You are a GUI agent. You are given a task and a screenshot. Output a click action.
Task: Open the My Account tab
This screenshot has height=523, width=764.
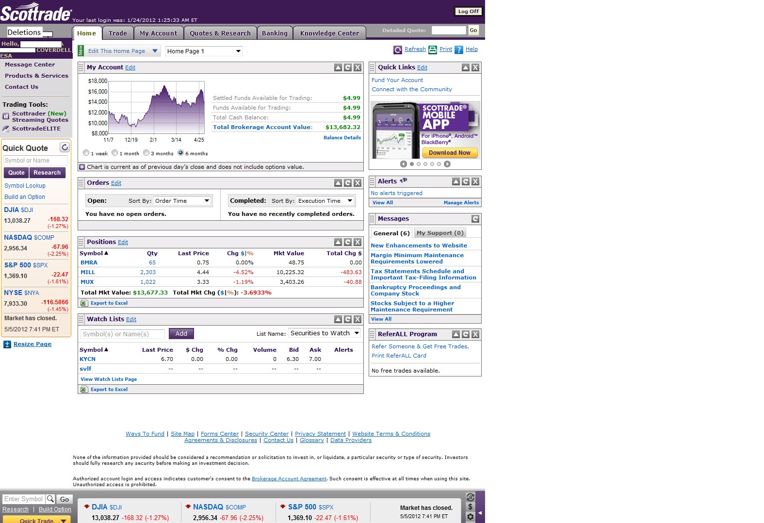(159, 33)
